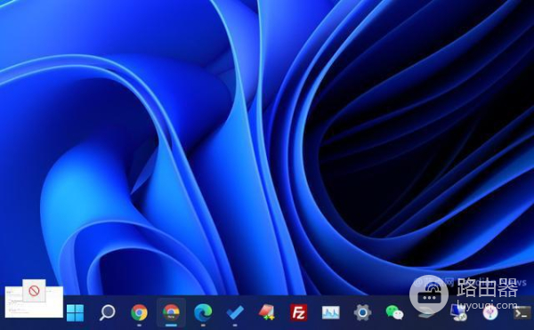Open WeChat from the taskbar
This screenshot has width=534, height=330.
pos(394,312)
